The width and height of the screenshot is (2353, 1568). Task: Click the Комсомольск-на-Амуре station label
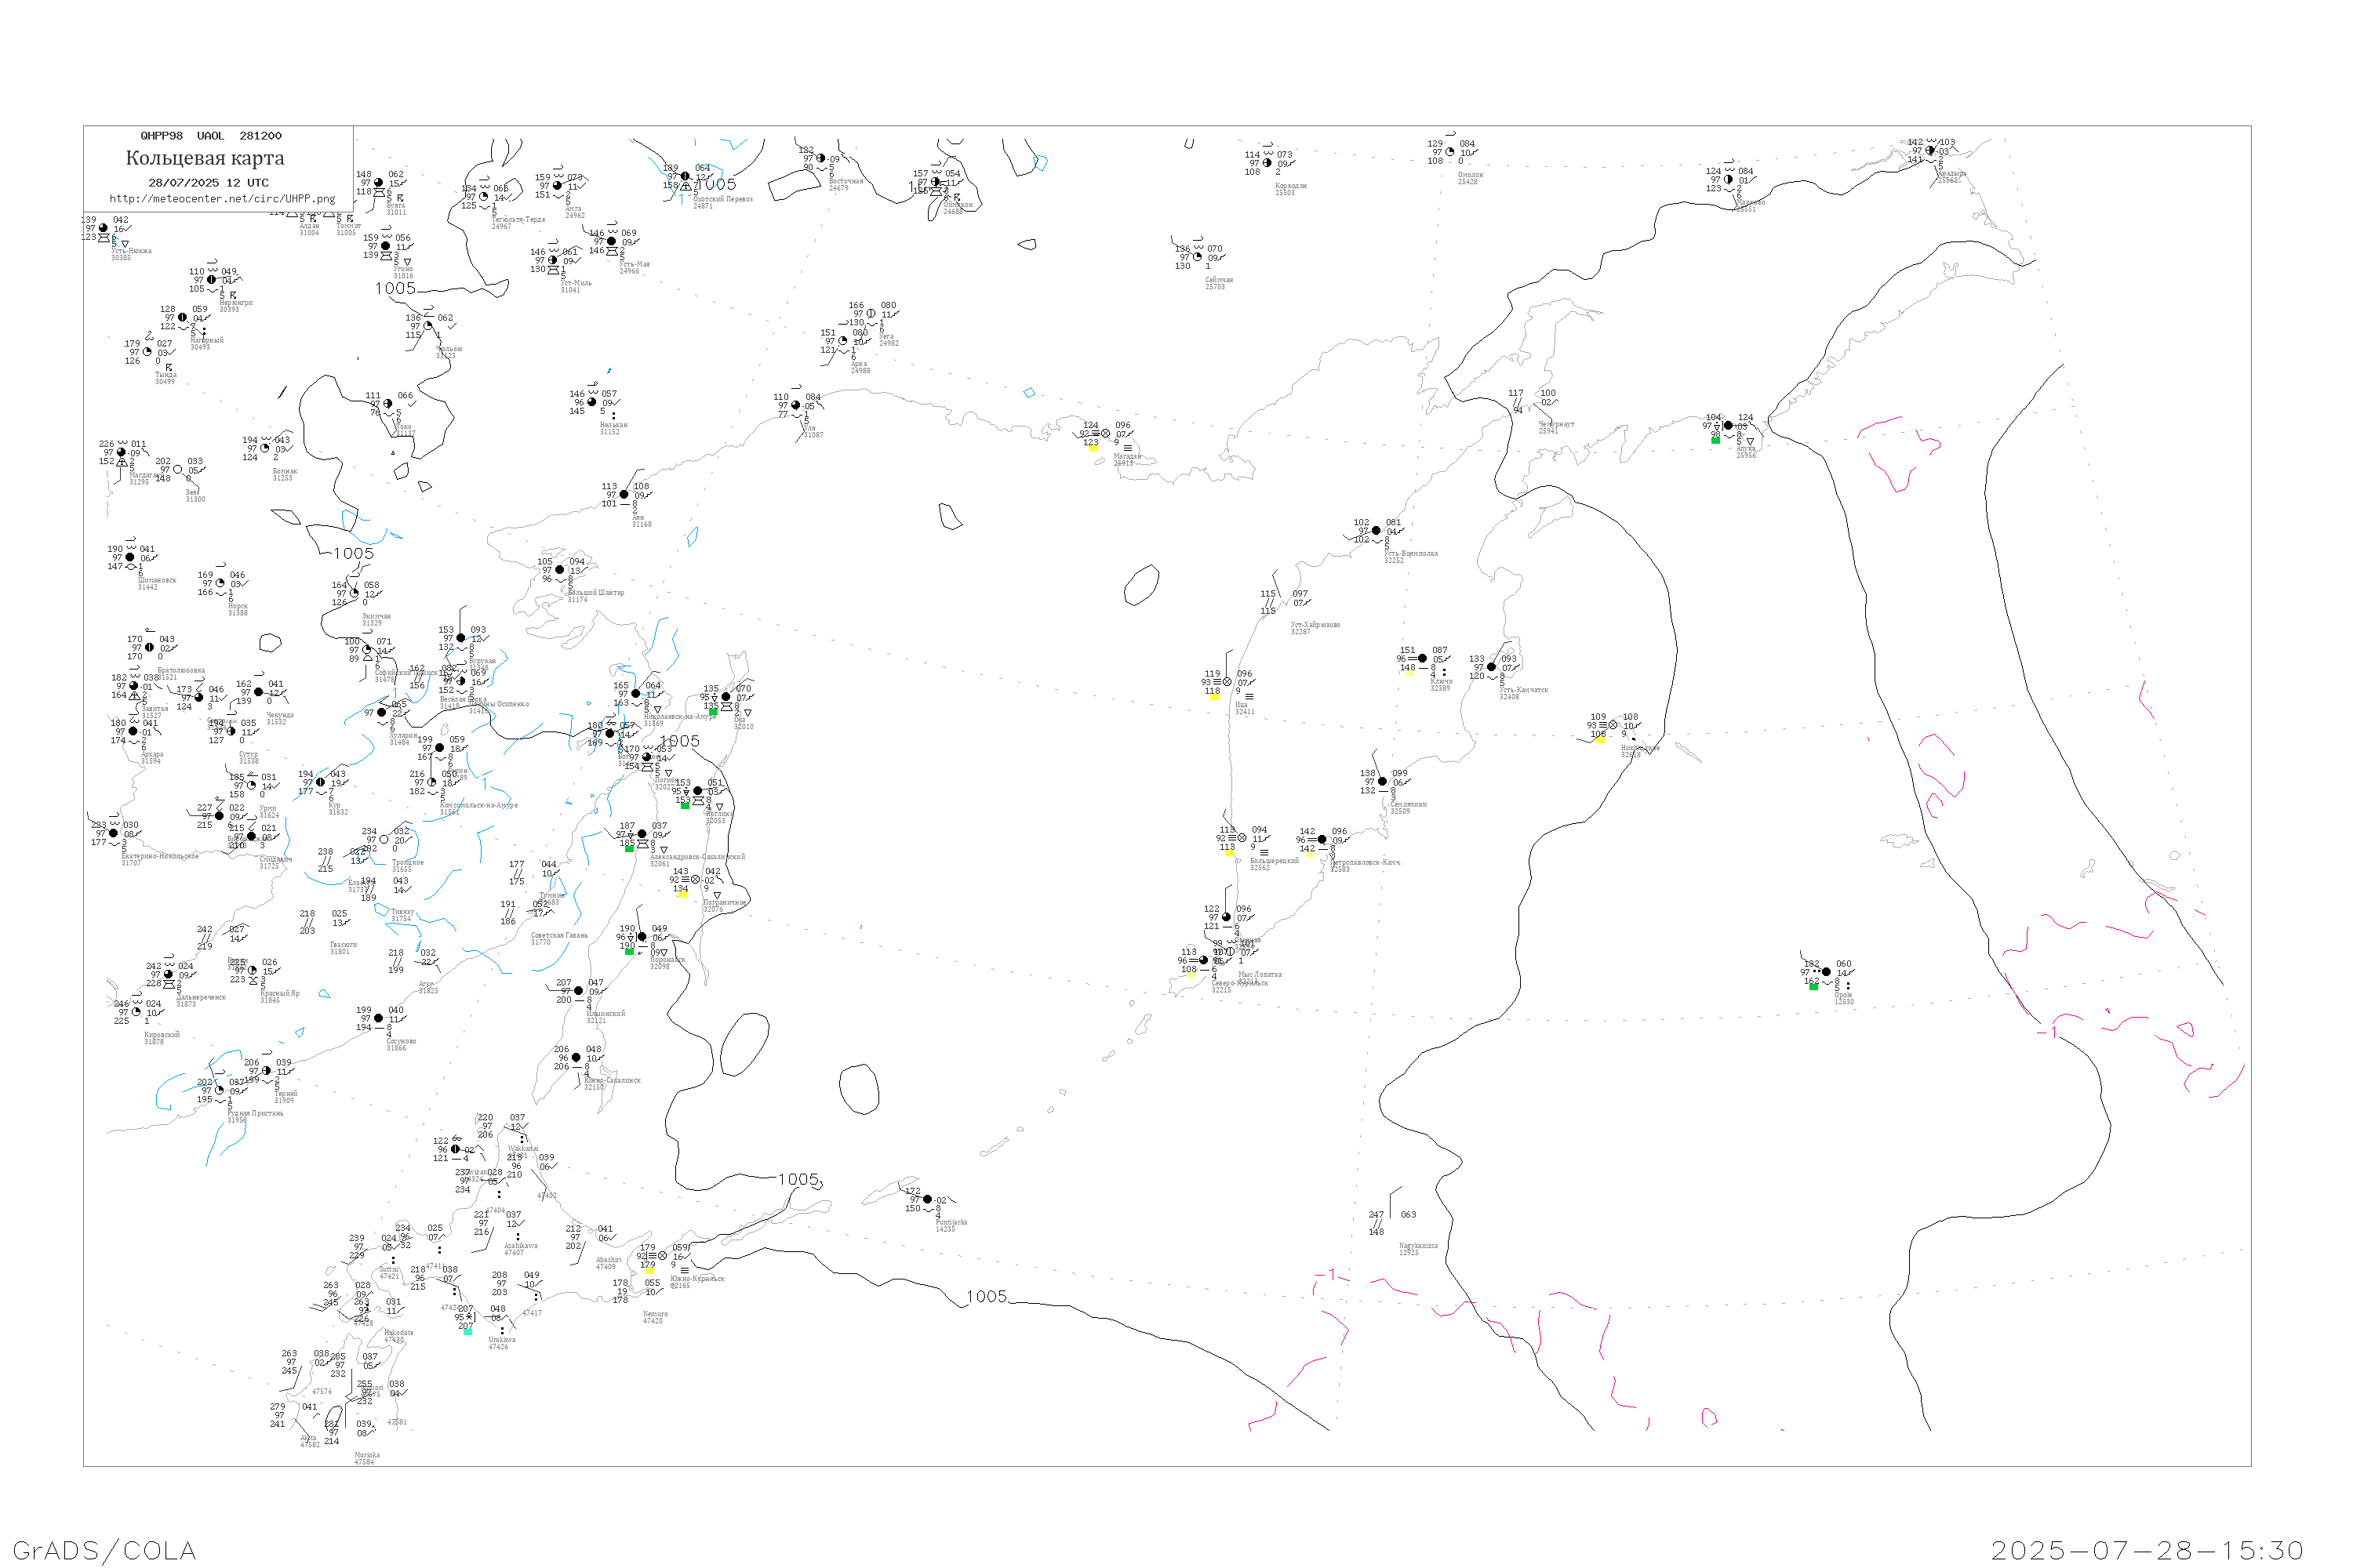(x=478, y=805)
